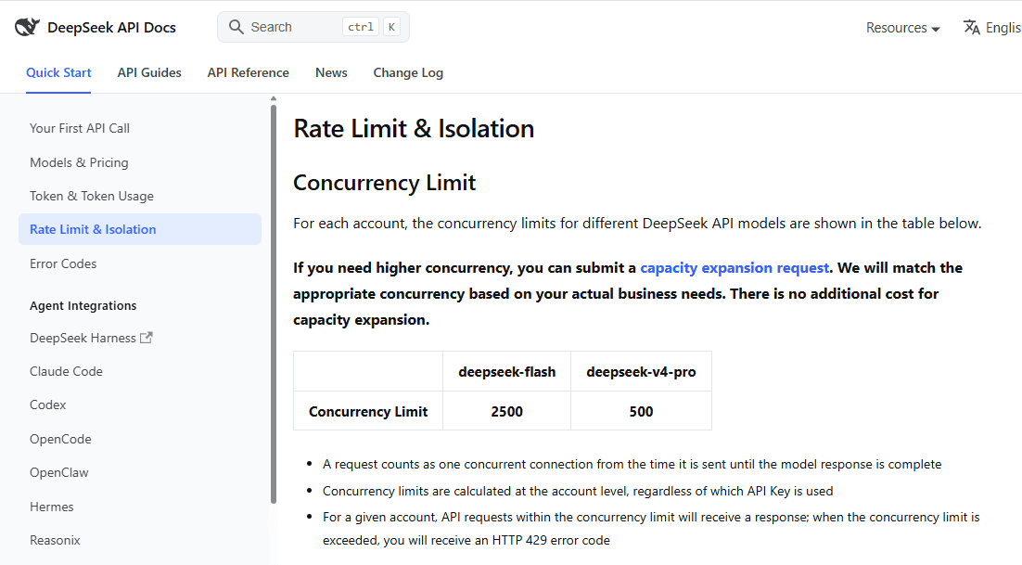Click the DeepSeek API Docs title
The height and width of the screenshot is (565, 1022).
[111, 28]
